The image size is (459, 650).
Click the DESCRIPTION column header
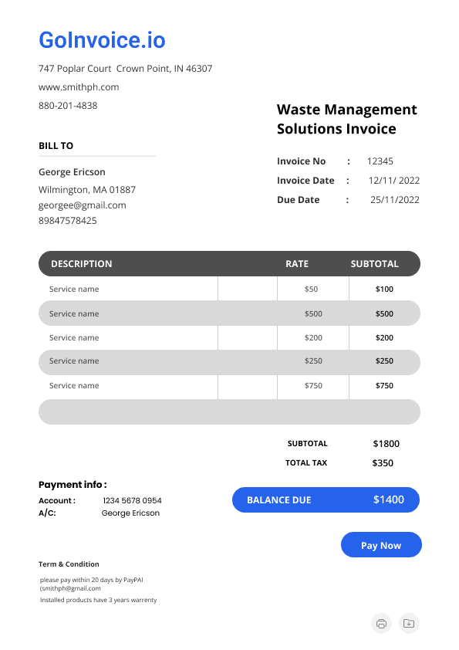tap(82, 264)
